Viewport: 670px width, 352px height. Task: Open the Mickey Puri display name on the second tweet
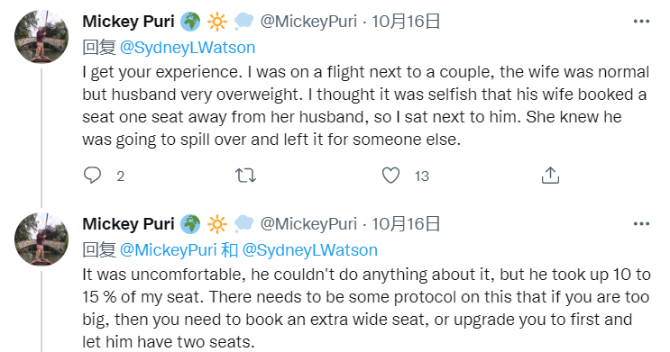tap(129, 224)
